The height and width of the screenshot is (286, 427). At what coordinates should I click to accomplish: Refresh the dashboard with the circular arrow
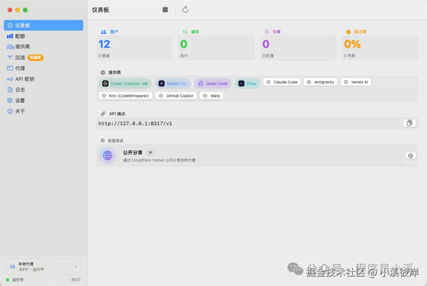coord(185,10)
